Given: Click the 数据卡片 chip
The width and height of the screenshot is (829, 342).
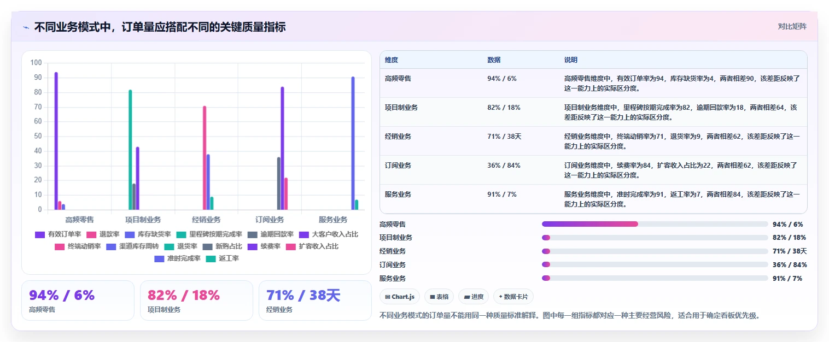Looking at the screenshot, I should pyautogui.click(x=513, y=297).
